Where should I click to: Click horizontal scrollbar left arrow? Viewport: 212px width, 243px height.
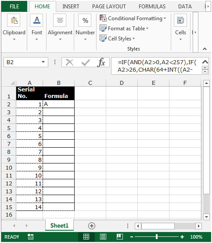(138, 226)
